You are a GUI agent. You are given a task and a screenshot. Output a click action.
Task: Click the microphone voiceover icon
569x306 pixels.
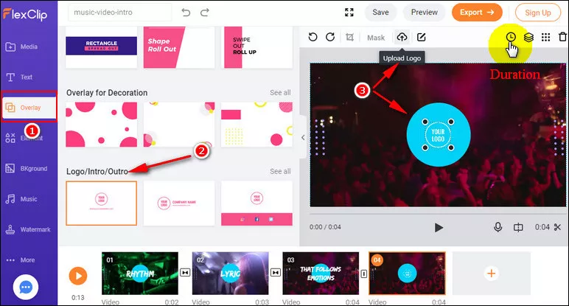(x=498, y=227)
